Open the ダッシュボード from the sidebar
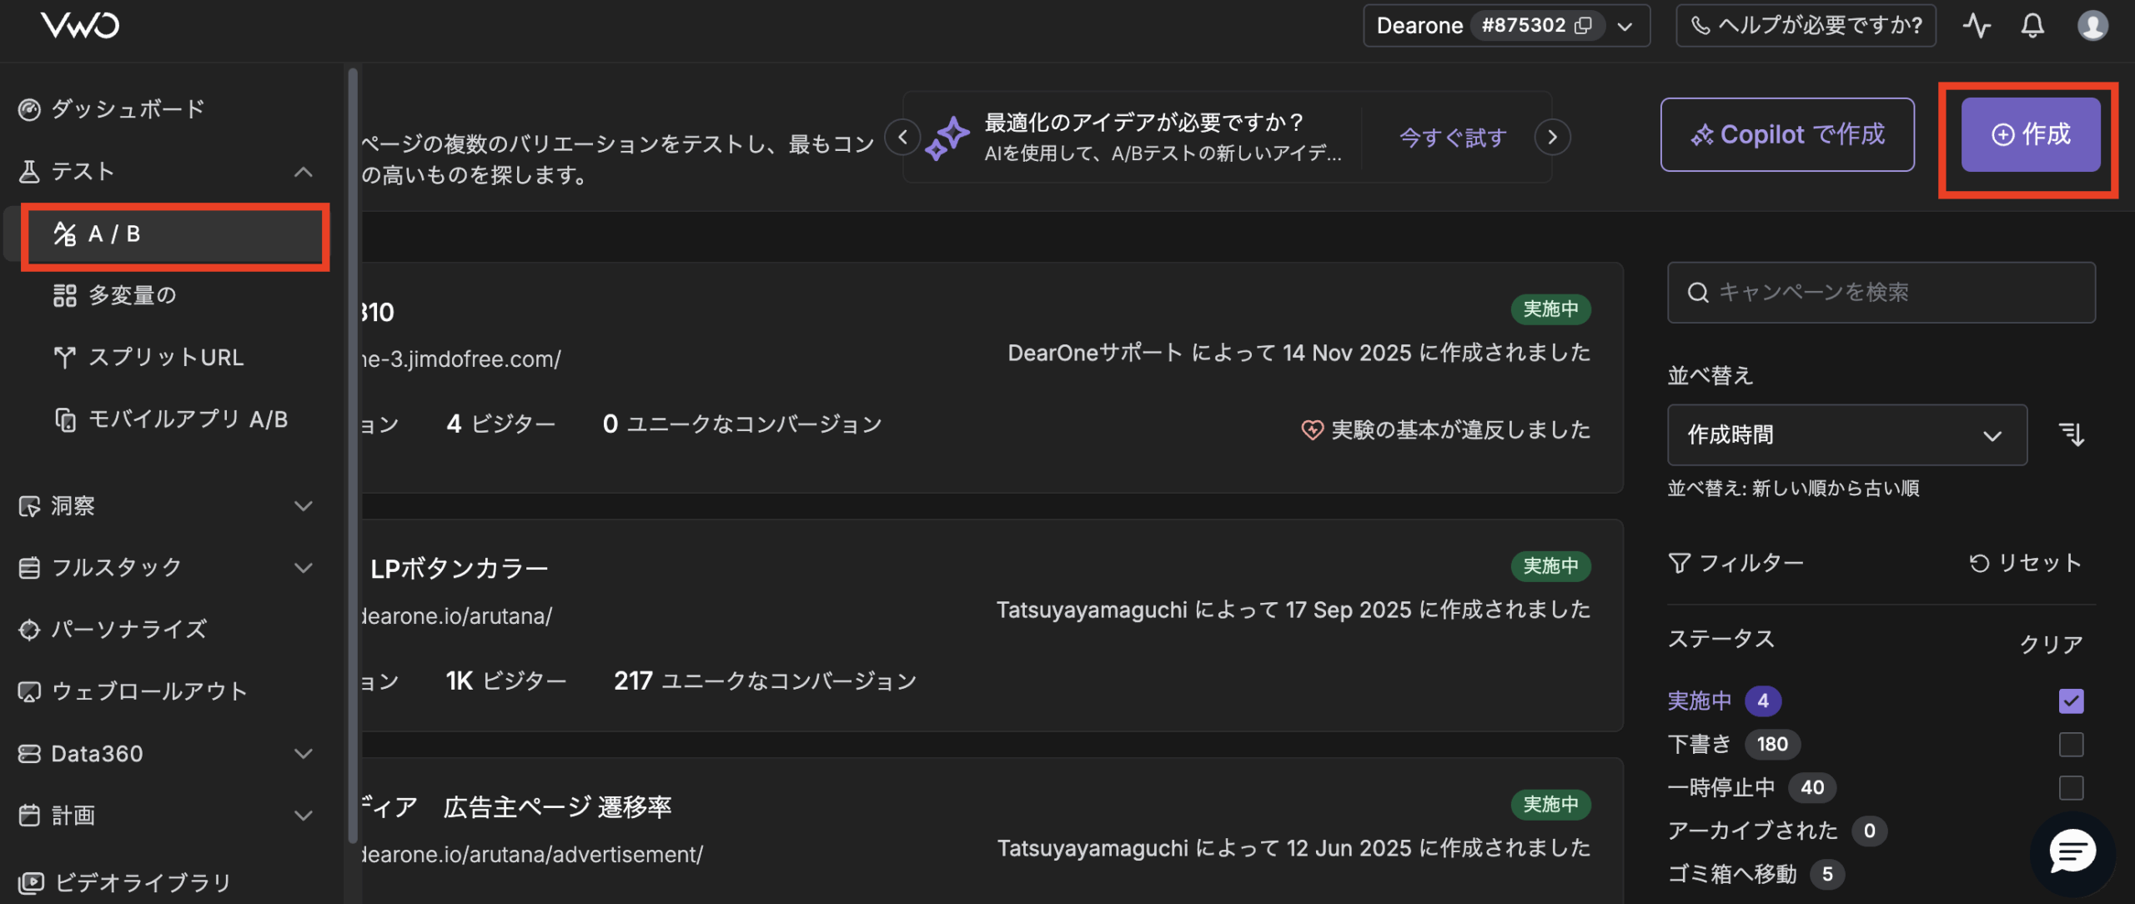The height and width of the screenshot is (904, 2135). [126, 108]
